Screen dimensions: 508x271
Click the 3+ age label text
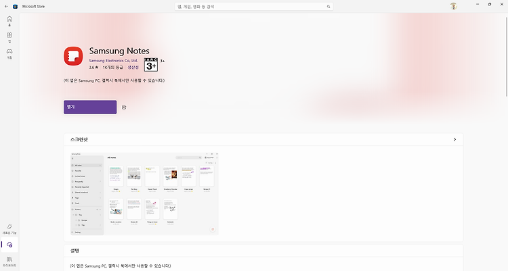163,61
